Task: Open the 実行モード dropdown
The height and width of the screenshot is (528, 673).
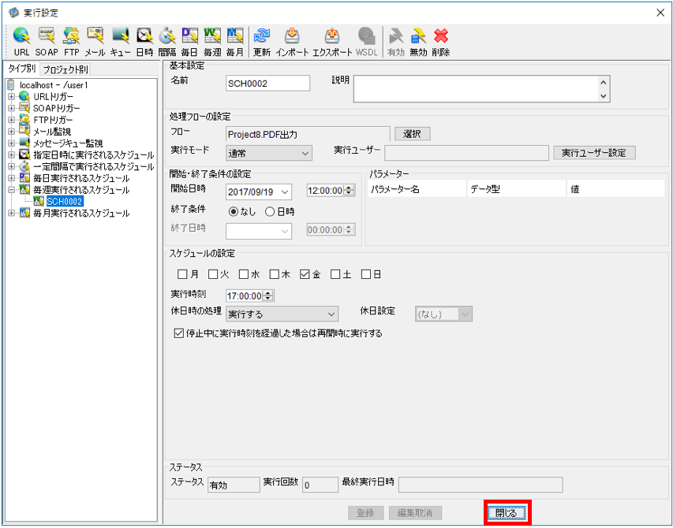Action: [269, 153]
